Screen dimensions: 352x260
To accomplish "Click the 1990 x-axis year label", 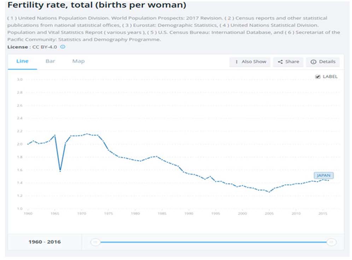I will click(189, 213).
